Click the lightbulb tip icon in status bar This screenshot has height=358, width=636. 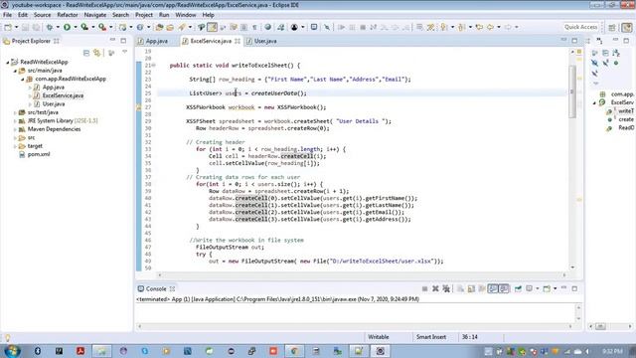click(x=7, y=338)
